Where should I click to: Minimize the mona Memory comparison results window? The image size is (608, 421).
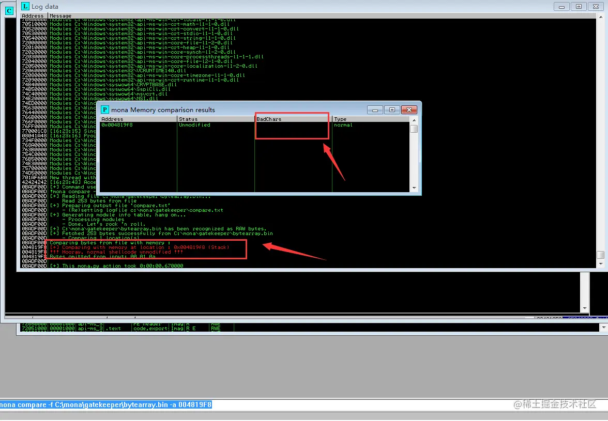pos(374,110)
